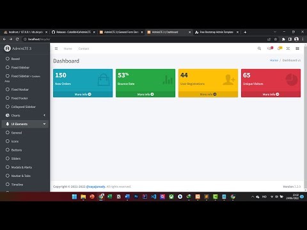Open the Navbar & Tabs sidebar item
Screen dimensions: 307x230
[x=26, y=176]
